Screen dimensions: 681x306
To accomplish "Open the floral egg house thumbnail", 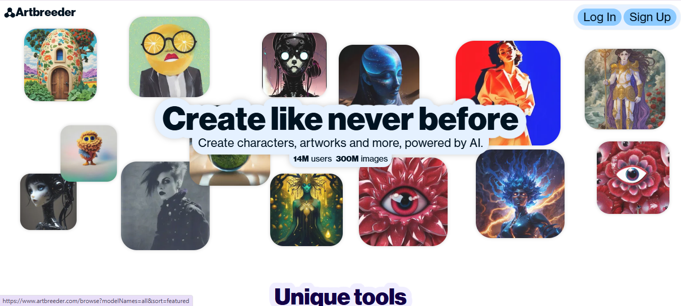I will [60, 65].
